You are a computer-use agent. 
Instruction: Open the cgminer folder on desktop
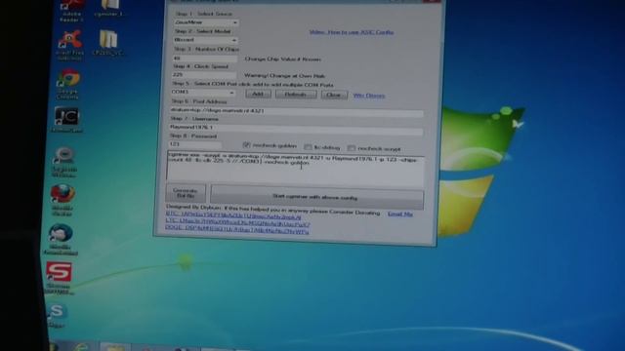(x=108, y=8)
